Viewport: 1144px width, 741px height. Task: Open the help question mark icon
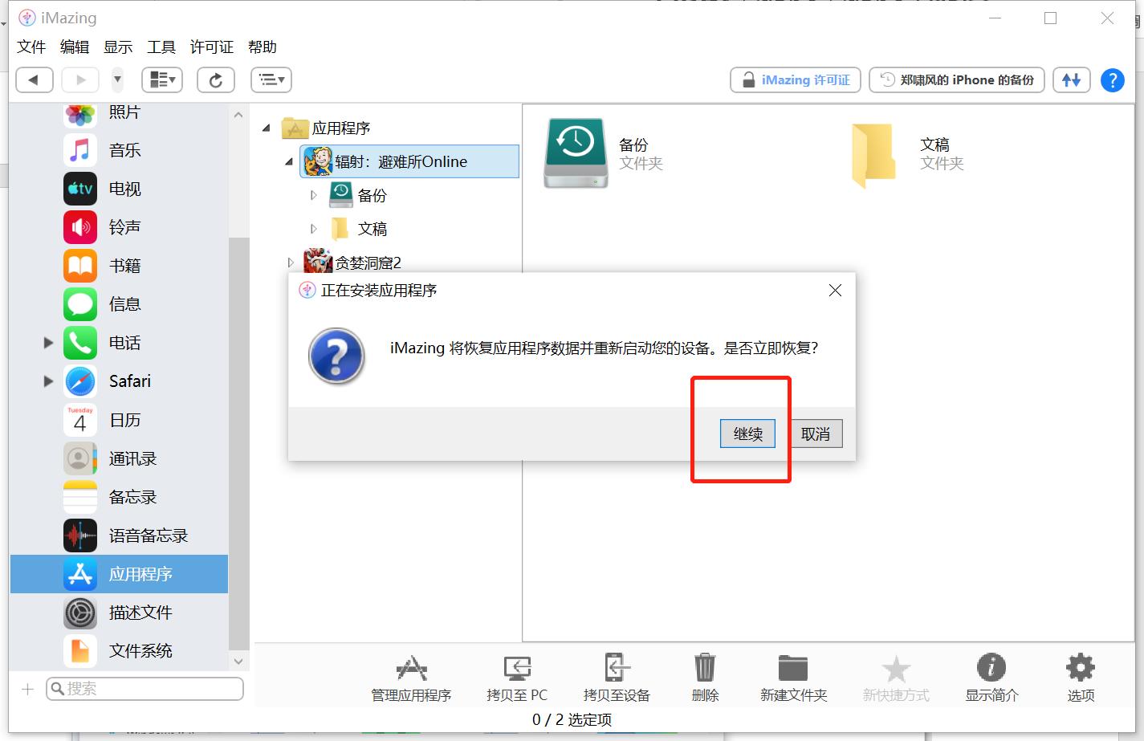click(x=1112, y=79)
